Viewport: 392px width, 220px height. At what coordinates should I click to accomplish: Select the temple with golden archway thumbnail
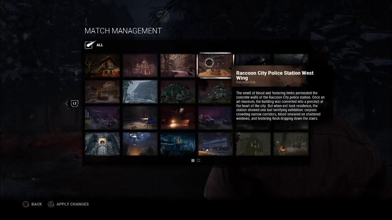coord(102,144)
